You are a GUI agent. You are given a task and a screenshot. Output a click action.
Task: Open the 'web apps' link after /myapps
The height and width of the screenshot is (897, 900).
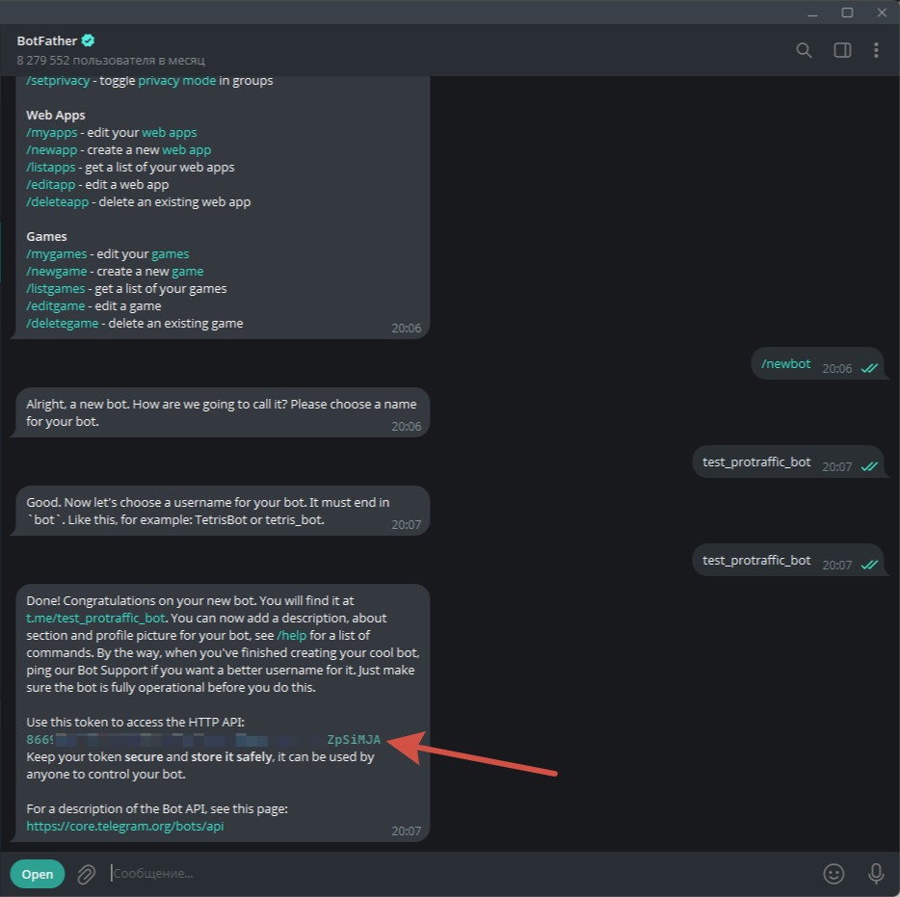point(170,133)
